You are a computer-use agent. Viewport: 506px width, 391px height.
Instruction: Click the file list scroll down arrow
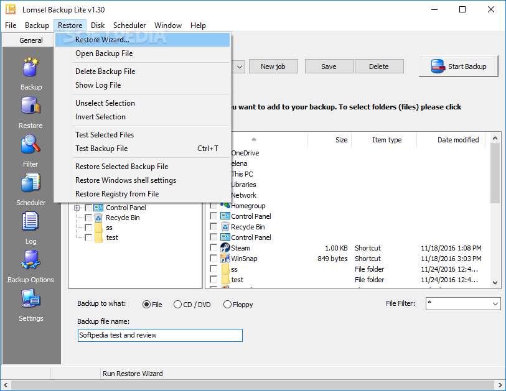pyautogui.click(x=495, y=283)
